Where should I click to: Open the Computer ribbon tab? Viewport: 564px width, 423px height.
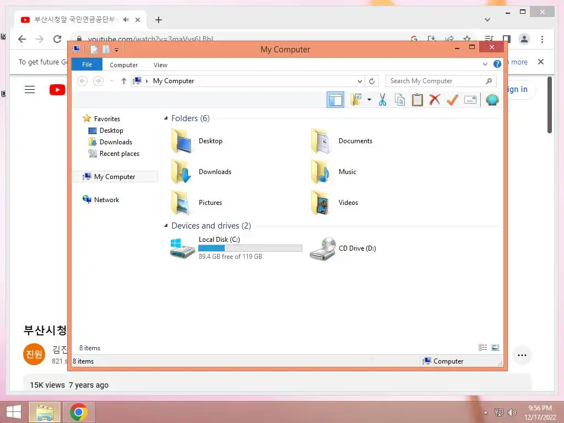pos(123,65)
